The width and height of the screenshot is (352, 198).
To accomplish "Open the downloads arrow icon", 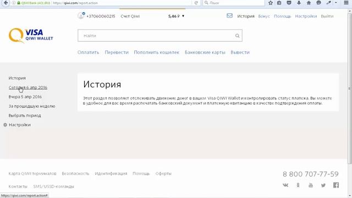I will click(x=299, y=3).
